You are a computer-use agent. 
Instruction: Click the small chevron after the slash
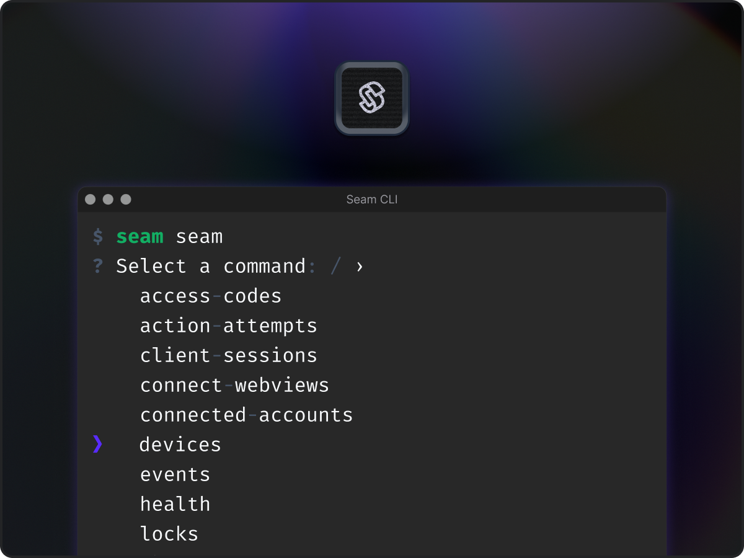358,266
